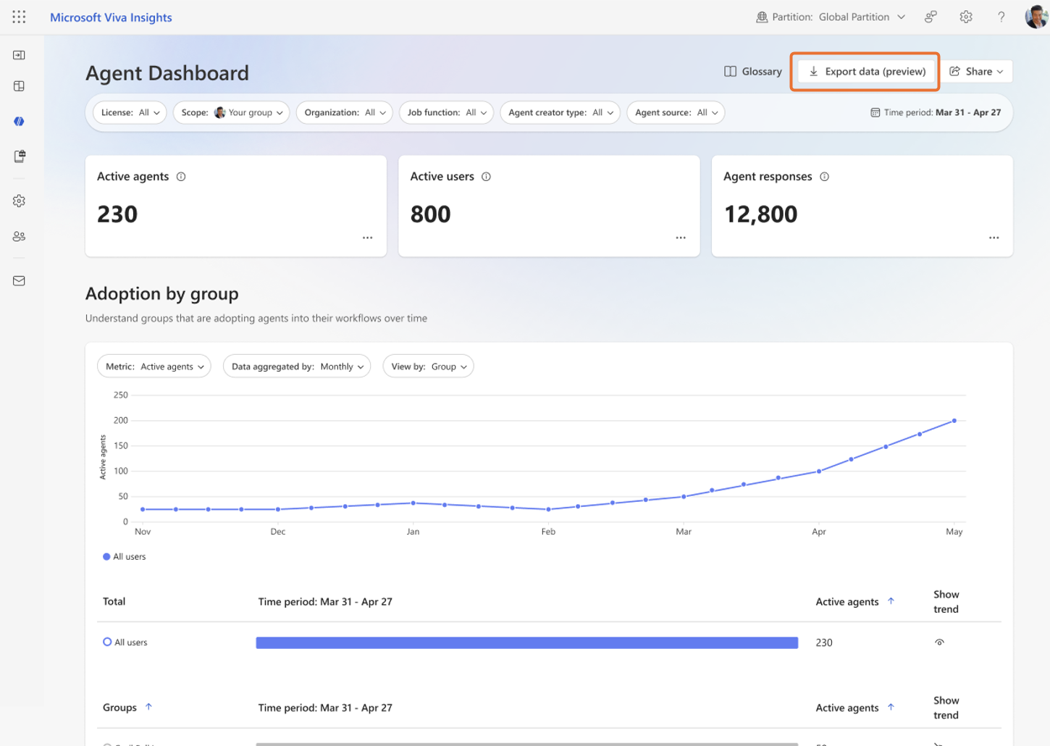Click the info icon beside Active agents
Screen dimensions: 1050x746
(181, 177)
